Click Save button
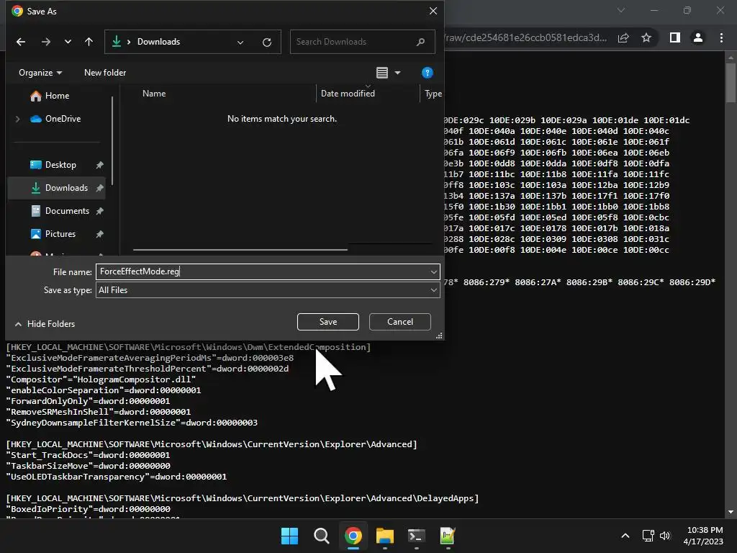Screen dimensions: 737x553 point(328,322)
